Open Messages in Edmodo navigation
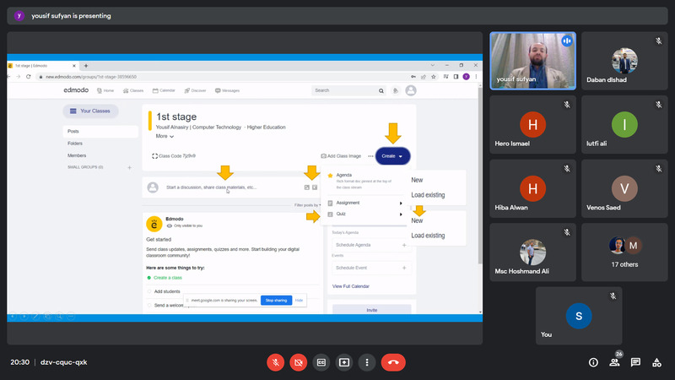The image size is (675, 380). [x=227, y=90]
